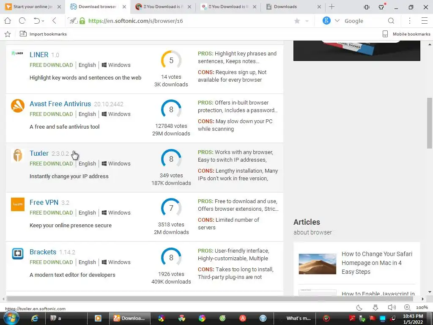Viewport: 433px width, 325px height.
Task: Click 'Instantly change your IP address' description
Action: 69,176
